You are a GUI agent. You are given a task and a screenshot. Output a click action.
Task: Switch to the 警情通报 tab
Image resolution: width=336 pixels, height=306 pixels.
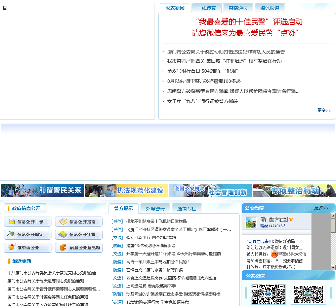click(238, 8)
